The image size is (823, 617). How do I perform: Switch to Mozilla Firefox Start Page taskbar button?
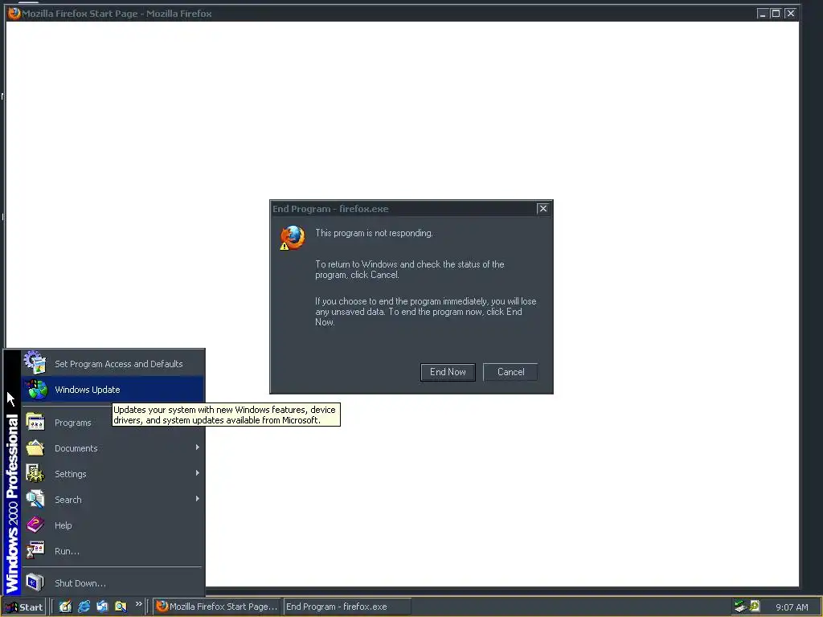(217, 607)
